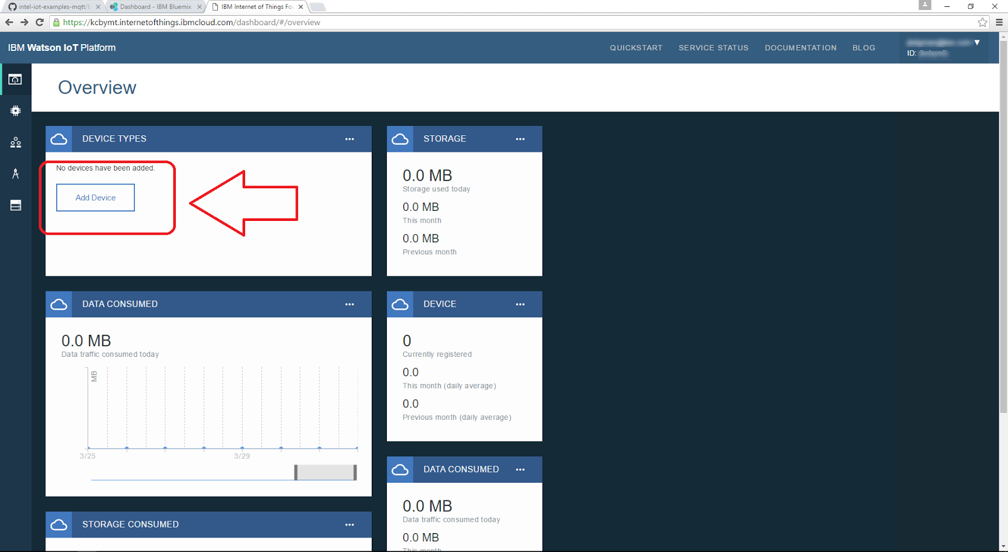This screenshot has width=1008, height=552.
Task: Open the Overview dashboard icon in the sidebar
Action: [x=16, y=79]
